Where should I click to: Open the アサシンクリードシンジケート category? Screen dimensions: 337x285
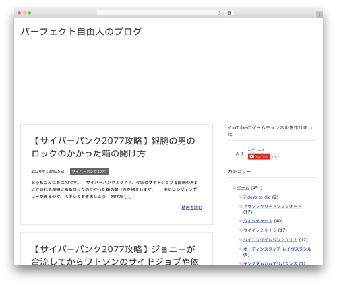pyautogui.click(x=272, y=206)
